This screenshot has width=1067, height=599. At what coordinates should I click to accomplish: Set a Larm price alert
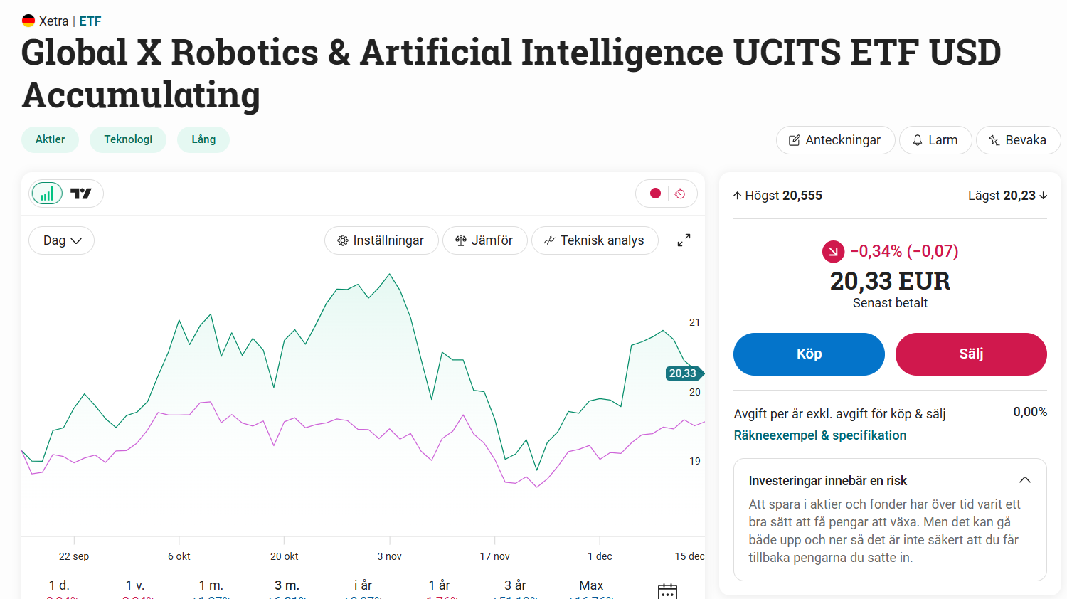tap(935, 140)
